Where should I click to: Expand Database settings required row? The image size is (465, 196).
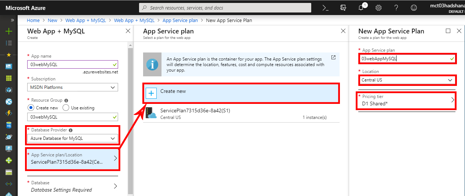coord(72,186)
